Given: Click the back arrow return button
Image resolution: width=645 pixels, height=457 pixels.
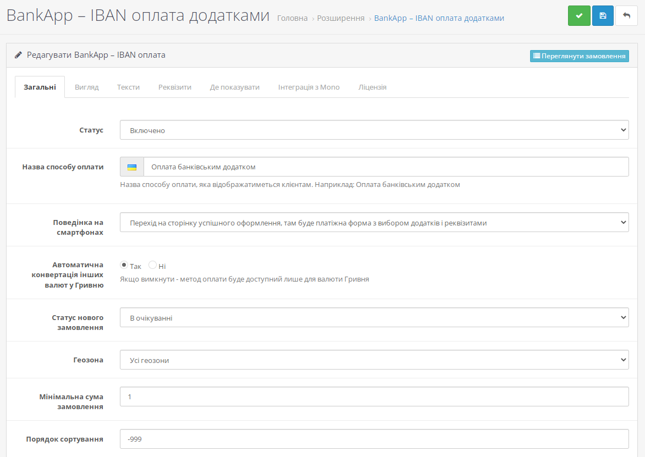Looking at the screenshot, I should click(x=626, y=16).
